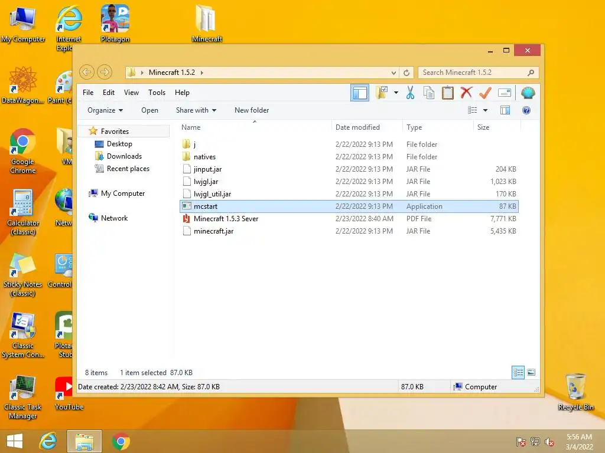Image resolution: width=605 pixels, height=453 pixels.
Task: Click the Back navigation arrow
Action: coord(87,72)
